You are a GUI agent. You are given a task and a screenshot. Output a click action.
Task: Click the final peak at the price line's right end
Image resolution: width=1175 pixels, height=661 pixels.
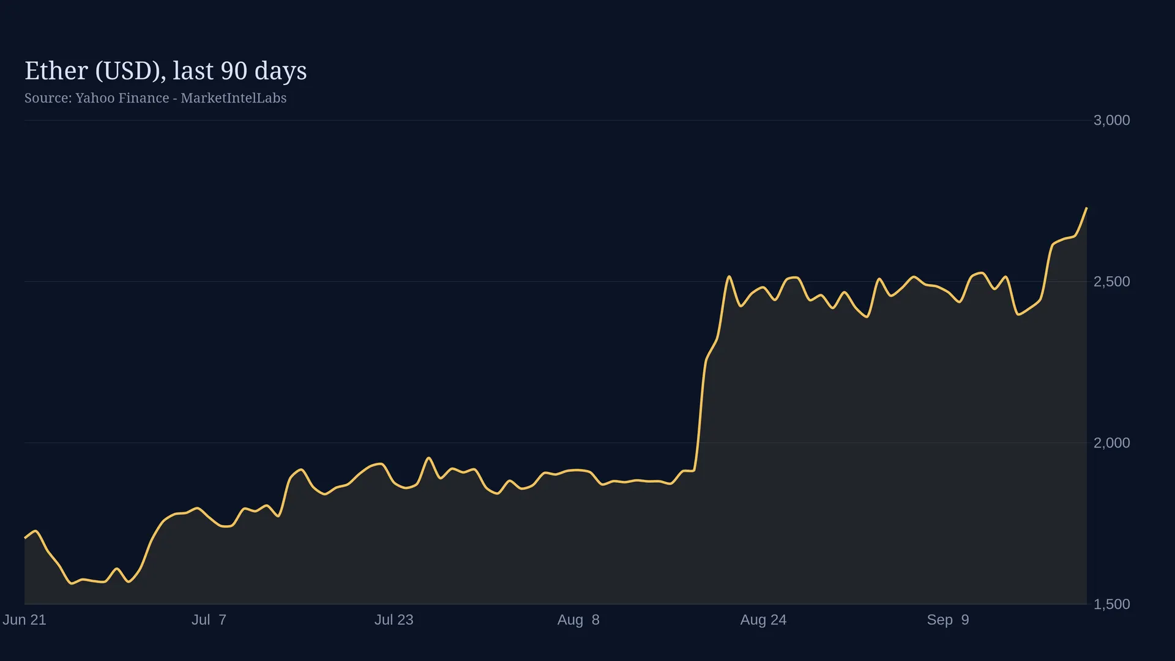click(1086, 208)
